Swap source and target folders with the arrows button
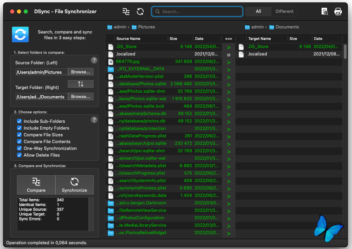 click(x=80, y=84)
